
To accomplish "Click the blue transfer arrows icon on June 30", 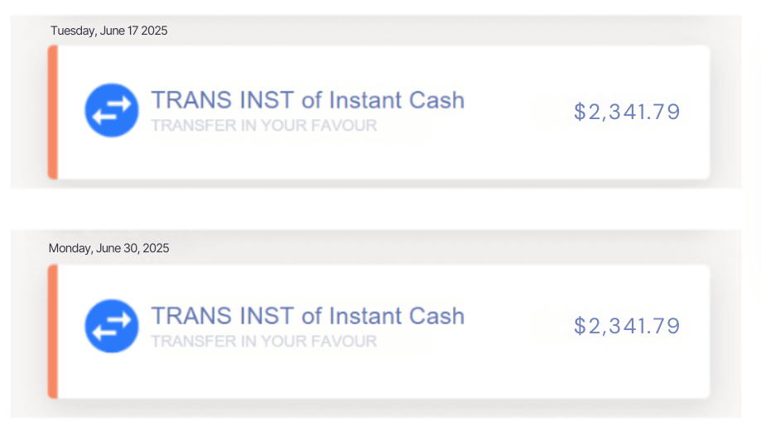I will [111, 326].
